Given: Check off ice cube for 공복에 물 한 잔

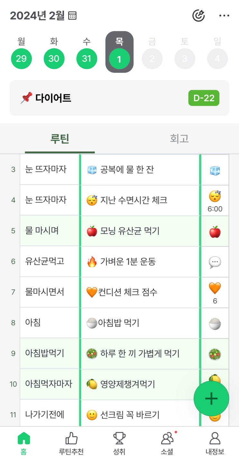Looking at the screenshot, I should coord(215,170).
